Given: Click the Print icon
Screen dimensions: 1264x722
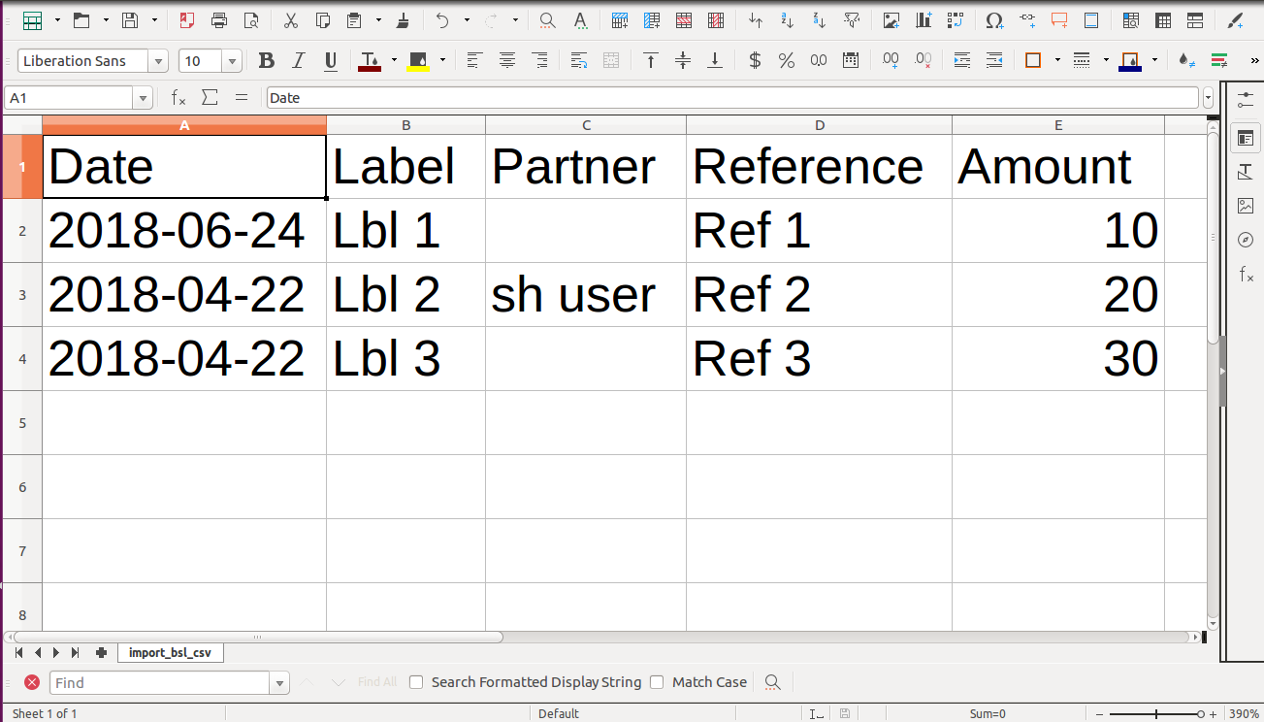Looking at the screenshot, I should (x=219, y=19).
